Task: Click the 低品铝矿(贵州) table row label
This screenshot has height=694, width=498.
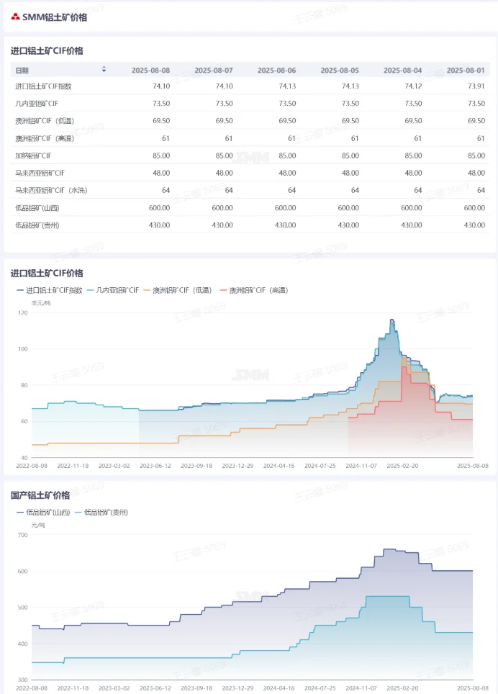Action: click(x=37, y=225)
